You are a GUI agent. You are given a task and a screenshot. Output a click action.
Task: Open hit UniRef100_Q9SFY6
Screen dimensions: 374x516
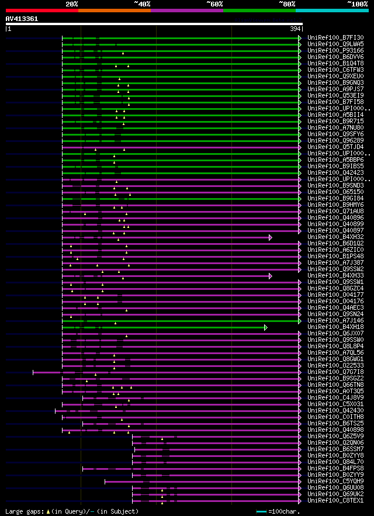coord(335,134)
